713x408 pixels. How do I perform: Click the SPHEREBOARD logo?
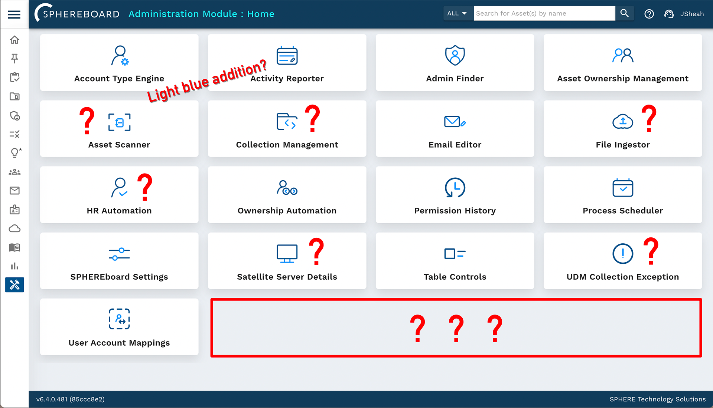(77, 14)
